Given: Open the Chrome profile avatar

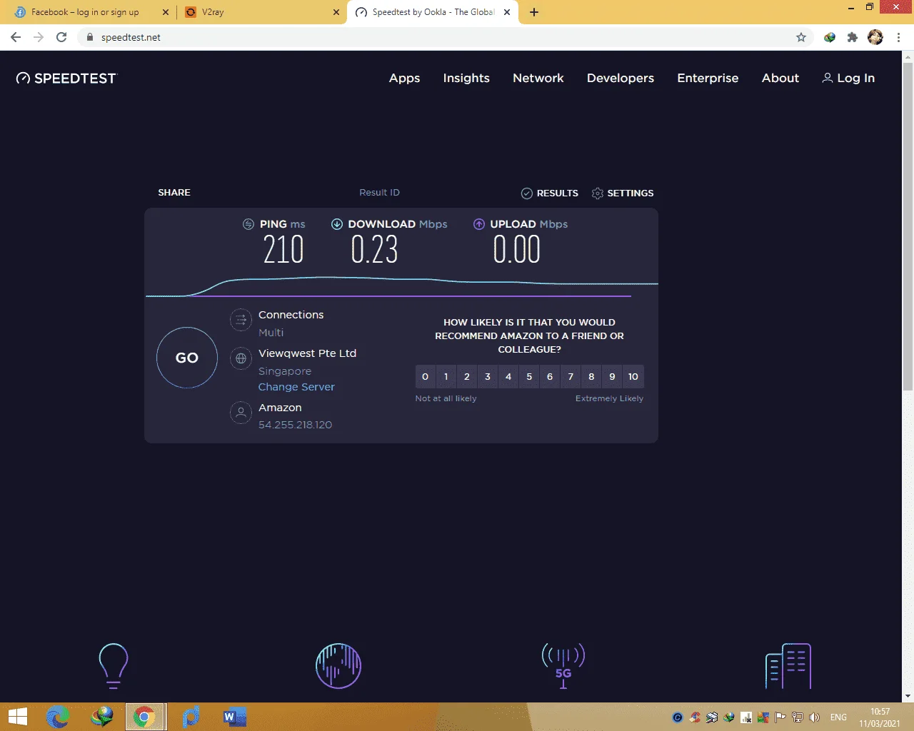Looking at the screenshot, I should point(875,37).
